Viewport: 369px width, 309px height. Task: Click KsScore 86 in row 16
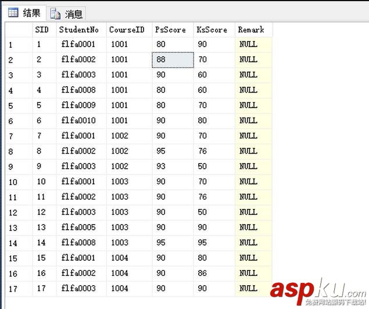click(214, 274)
